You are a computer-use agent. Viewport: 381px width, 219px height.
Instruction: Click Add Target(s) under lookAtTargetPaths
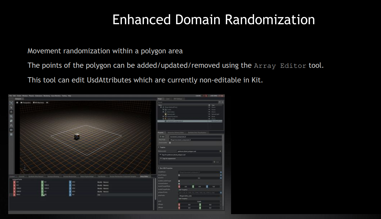pos(183,189)
